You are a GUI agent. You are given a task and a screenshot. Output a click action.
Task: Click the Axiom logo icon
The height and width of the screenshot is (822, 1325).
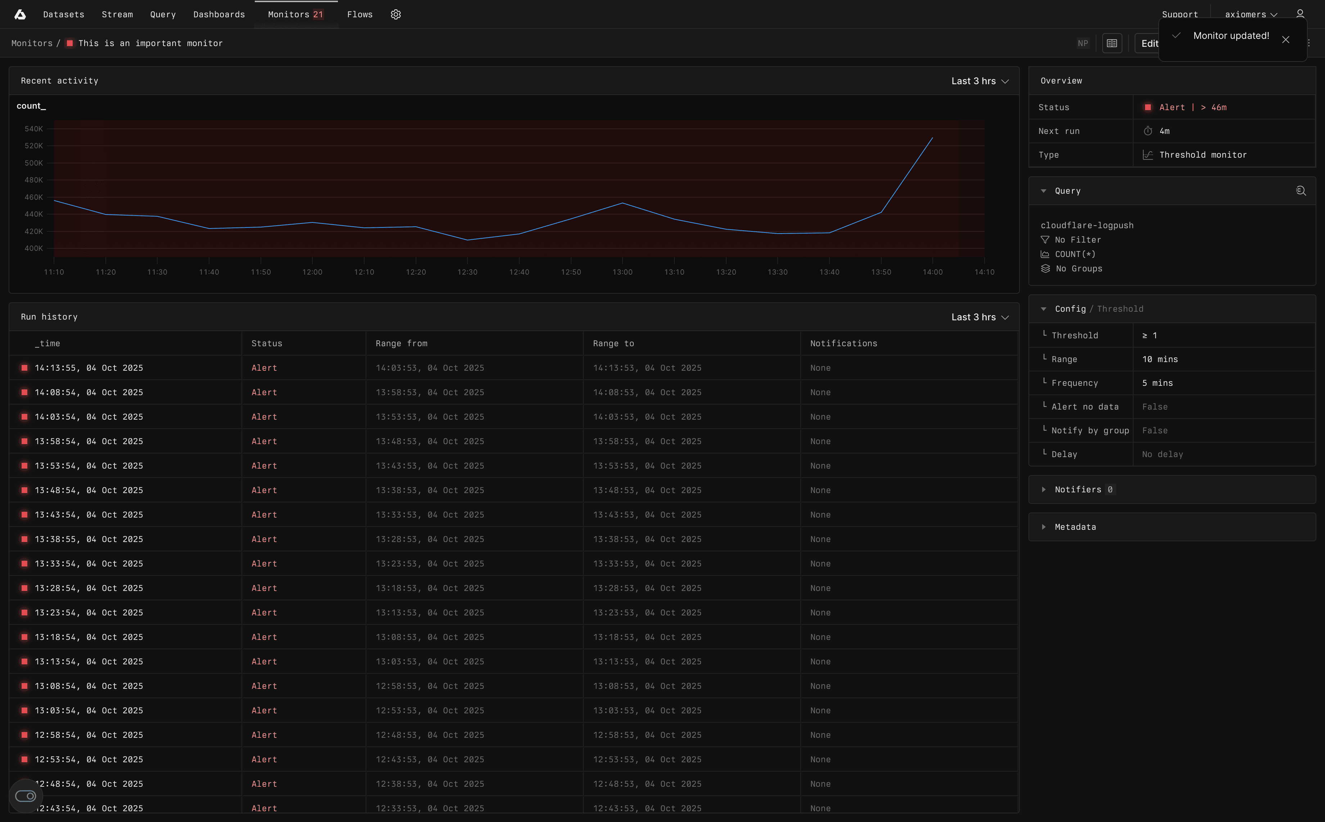click(20, 15)
